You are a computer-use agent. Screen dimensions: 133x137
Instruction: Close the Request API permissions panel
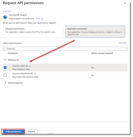(x=125, y=3)
